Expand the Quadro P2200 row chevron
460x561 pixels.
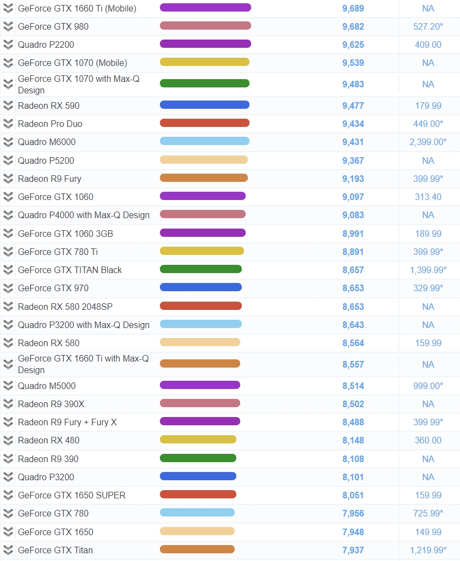[8, 45]
